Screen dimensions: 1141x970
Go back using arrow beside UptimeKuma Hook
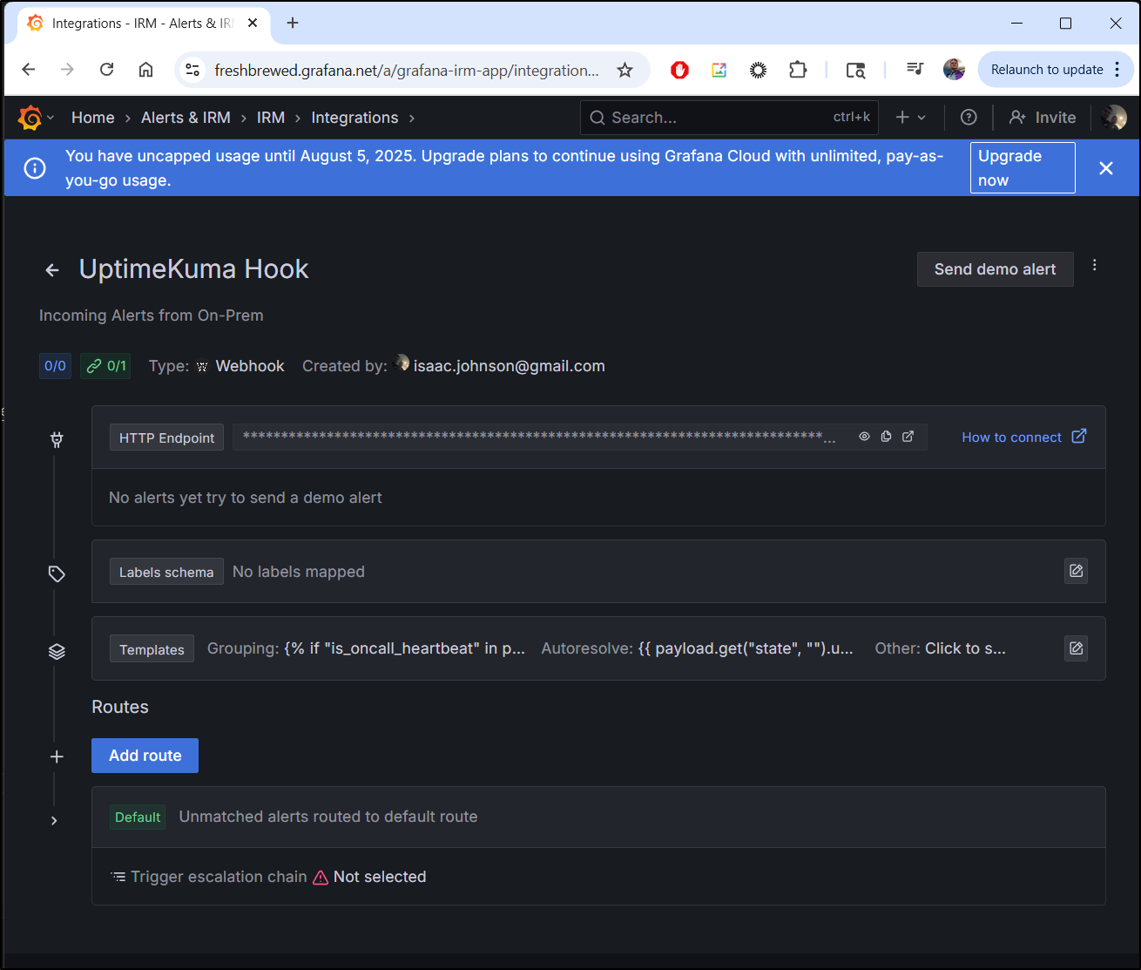pos(52,270)
